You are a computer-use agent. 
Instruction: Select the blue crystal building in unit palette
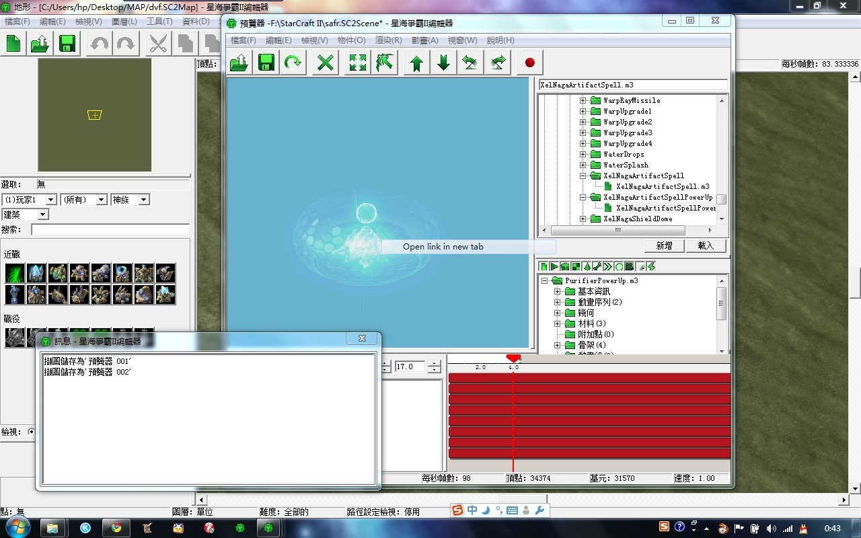pyautogui.click(x=36, y=273)
